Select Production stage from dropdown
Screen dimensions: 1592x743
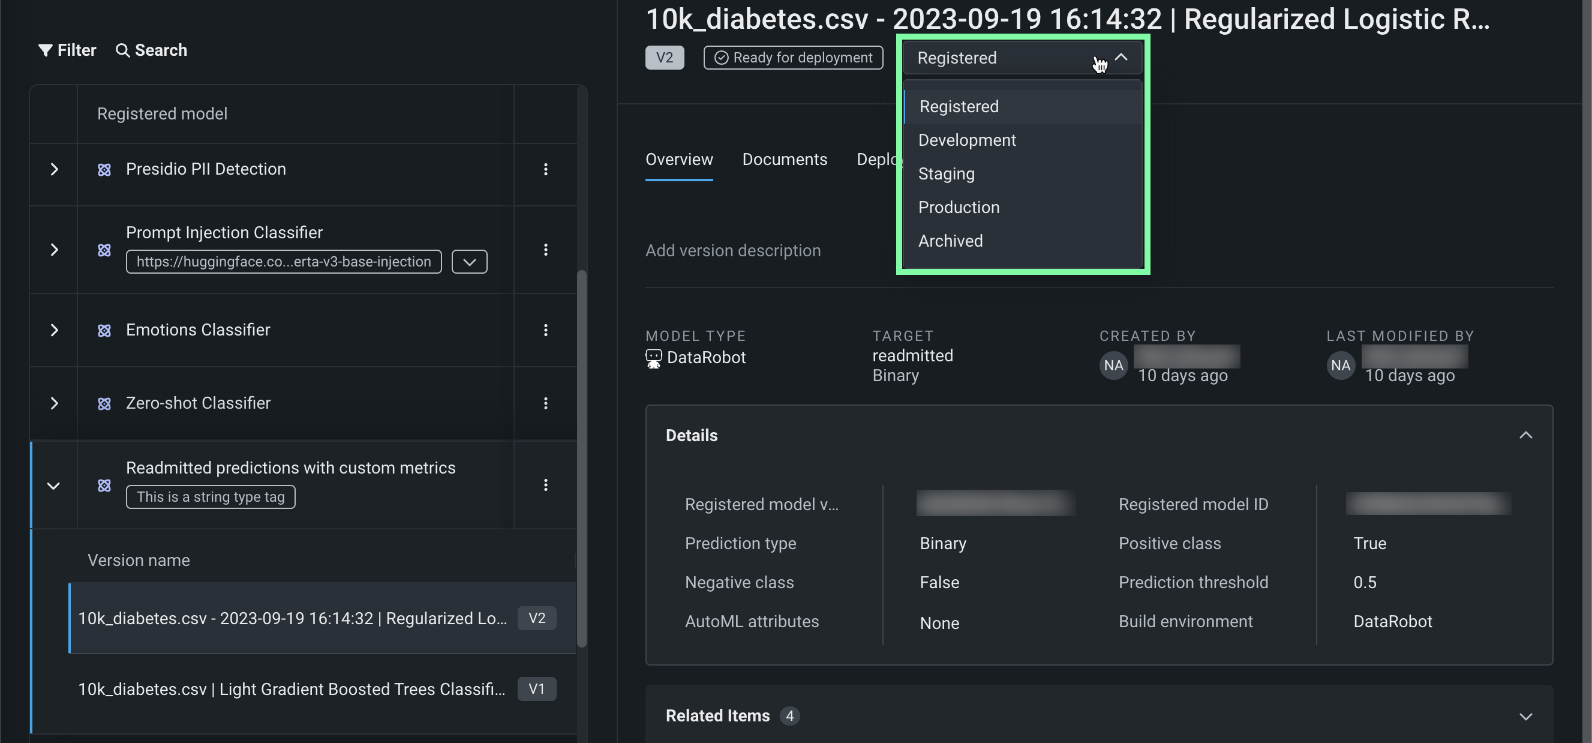pos(959,207)
